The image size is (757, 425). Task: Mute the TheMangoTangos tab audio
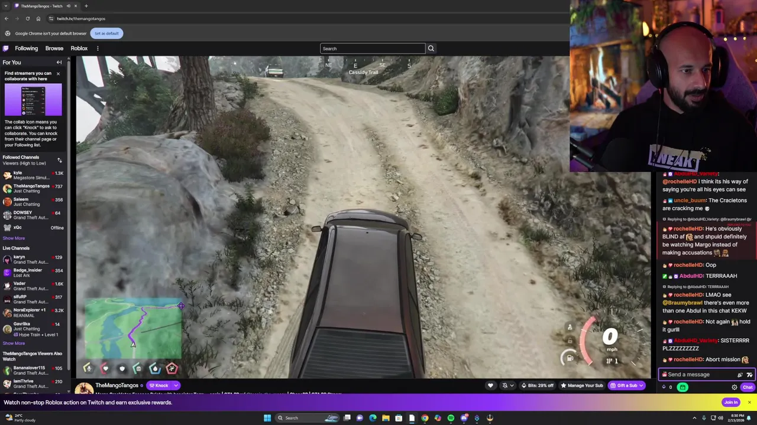[68, 6]
